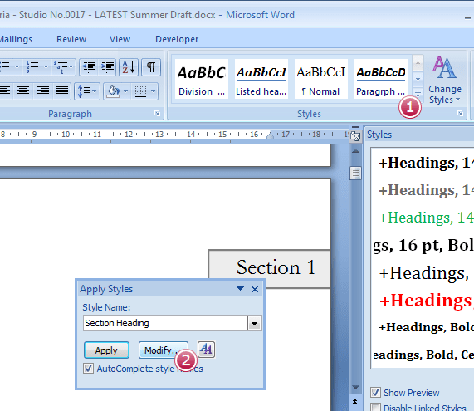Toggle Disable Linked Styles checkbox

[x=375, y=408]
